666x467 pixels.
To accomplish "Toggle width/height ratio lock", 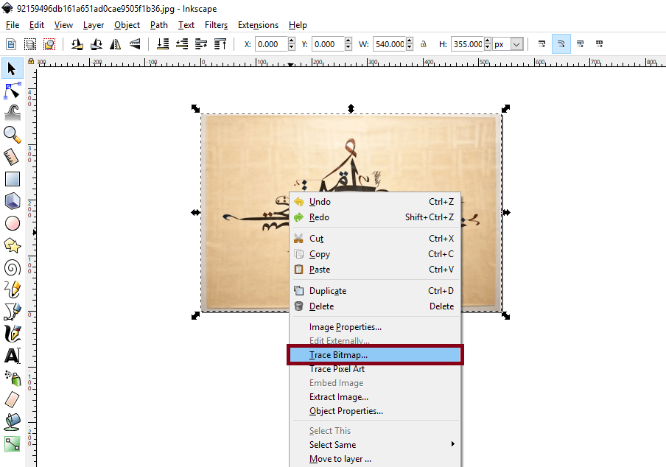I will point(424,44).
